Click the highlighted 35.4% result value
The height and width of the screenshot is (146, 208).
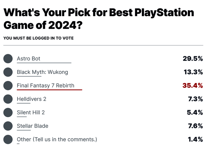pyautogui.click(x=192, y=86)
